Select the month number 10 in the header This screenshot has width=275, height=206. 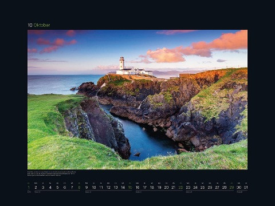click(30, 25)
